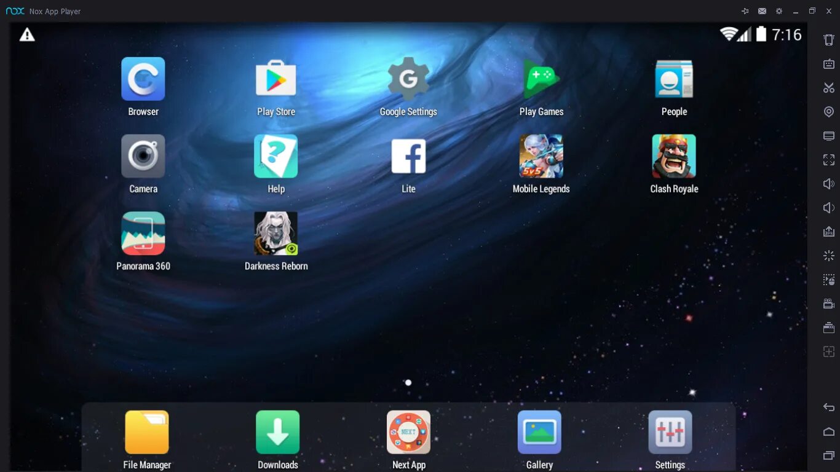Click the scissors screenshot tool

[x=829, y=88]
